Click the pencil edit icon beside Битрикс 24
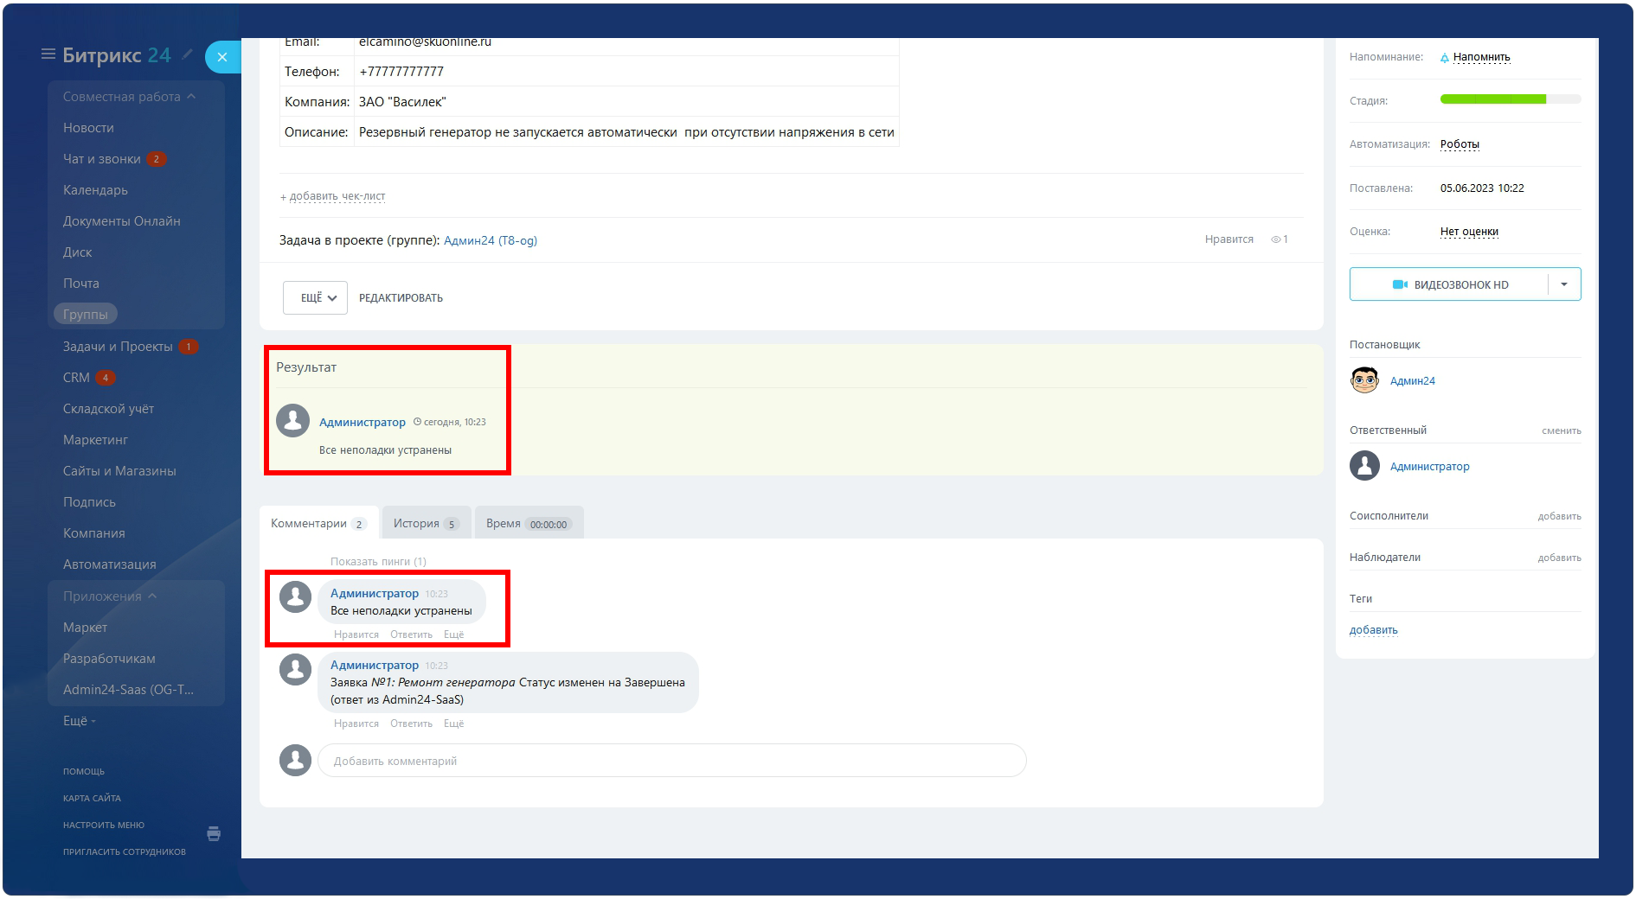This screenshot has height=899, width=1636. [x=187, y=54]
